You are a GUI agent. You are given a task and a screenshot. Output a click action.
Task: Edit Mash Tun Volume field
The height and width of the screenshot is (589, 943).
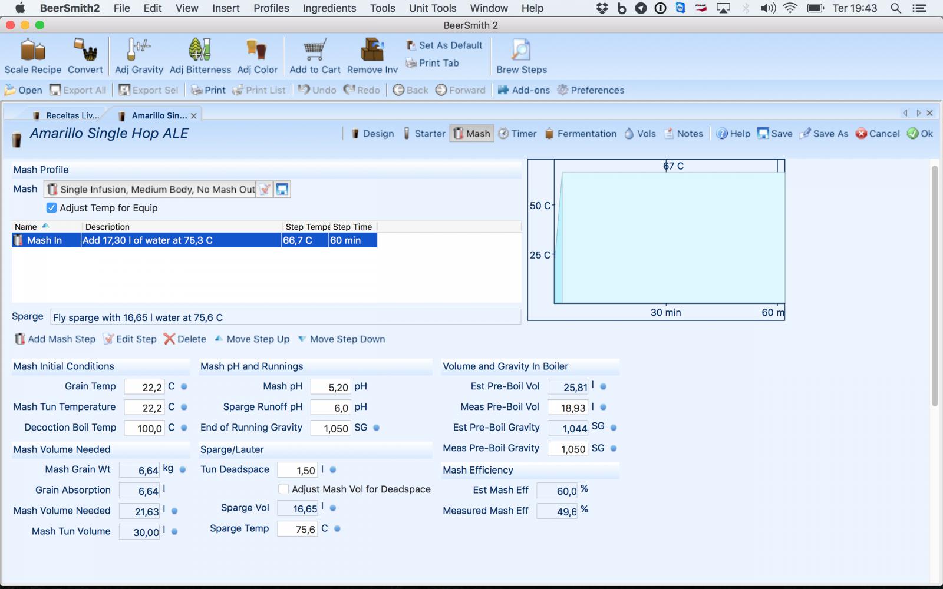click(139, 532)
